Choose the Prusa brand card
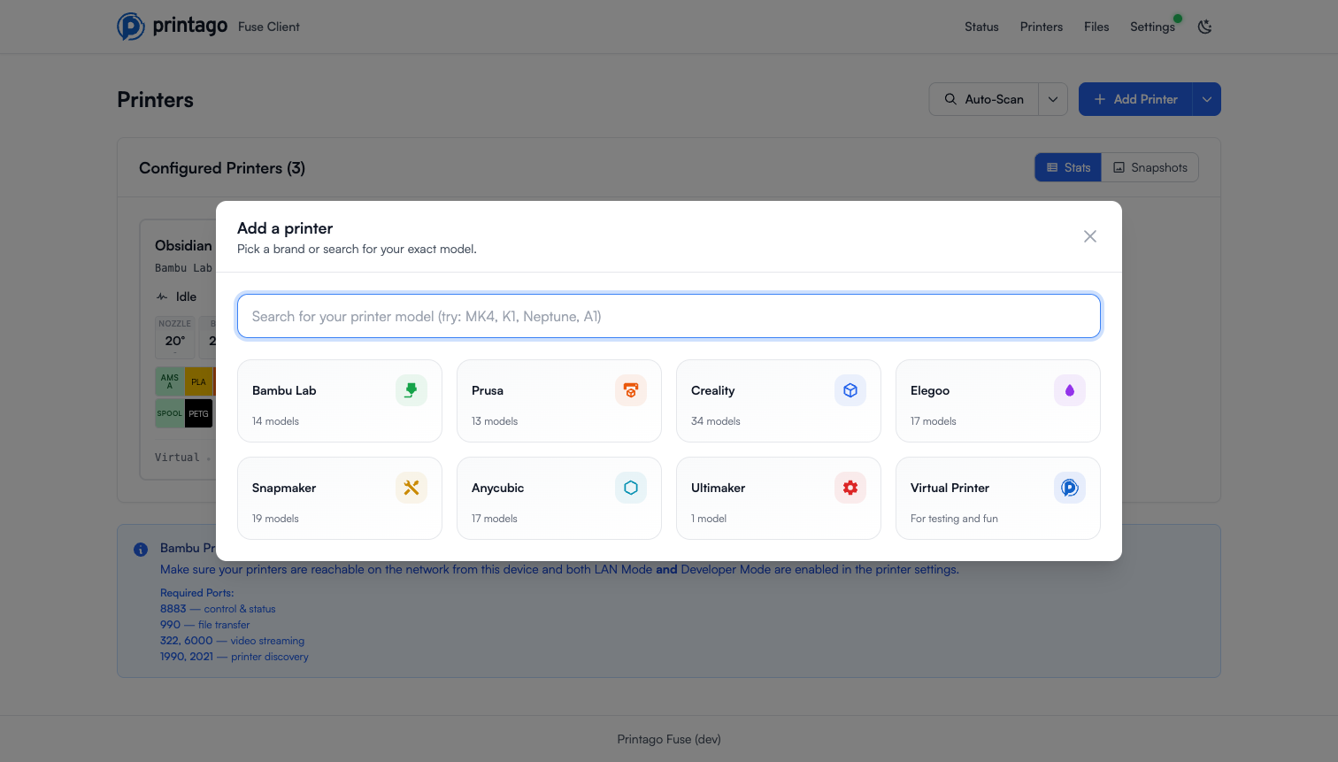 point(559,401)
